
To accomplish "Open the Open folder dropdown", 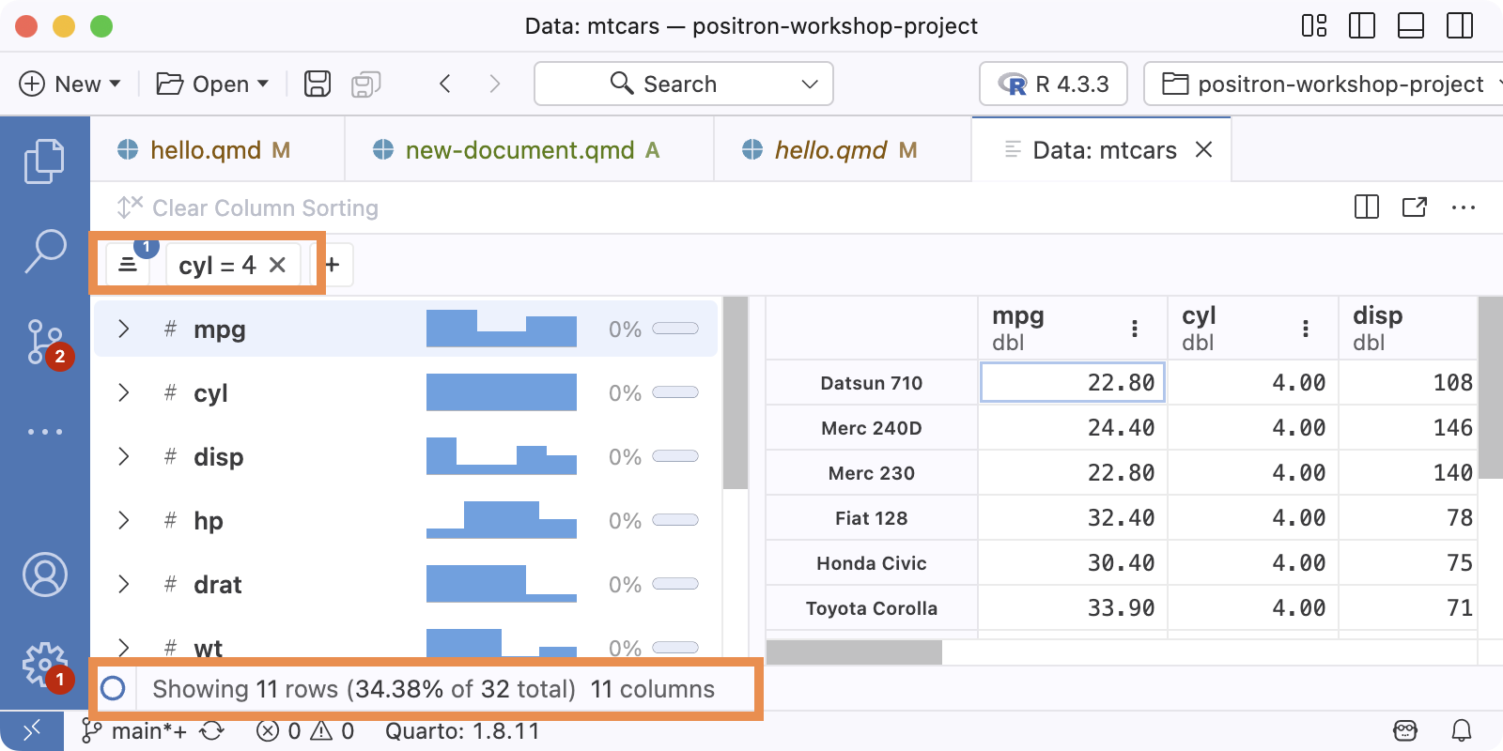I will pos(212,84).
